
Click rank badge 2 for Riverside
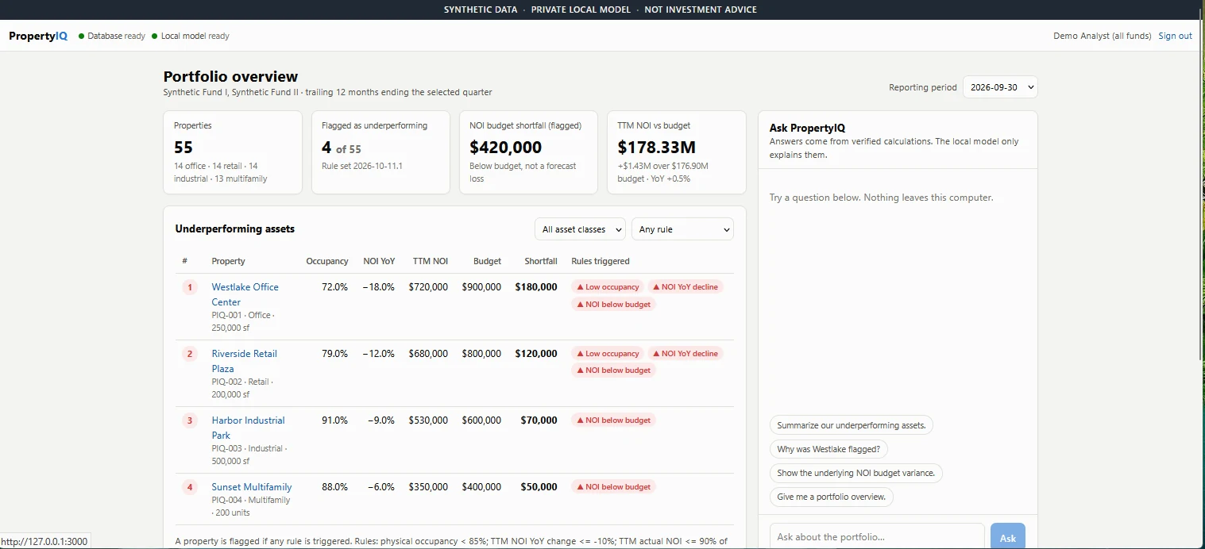click(x=189, y=354)
